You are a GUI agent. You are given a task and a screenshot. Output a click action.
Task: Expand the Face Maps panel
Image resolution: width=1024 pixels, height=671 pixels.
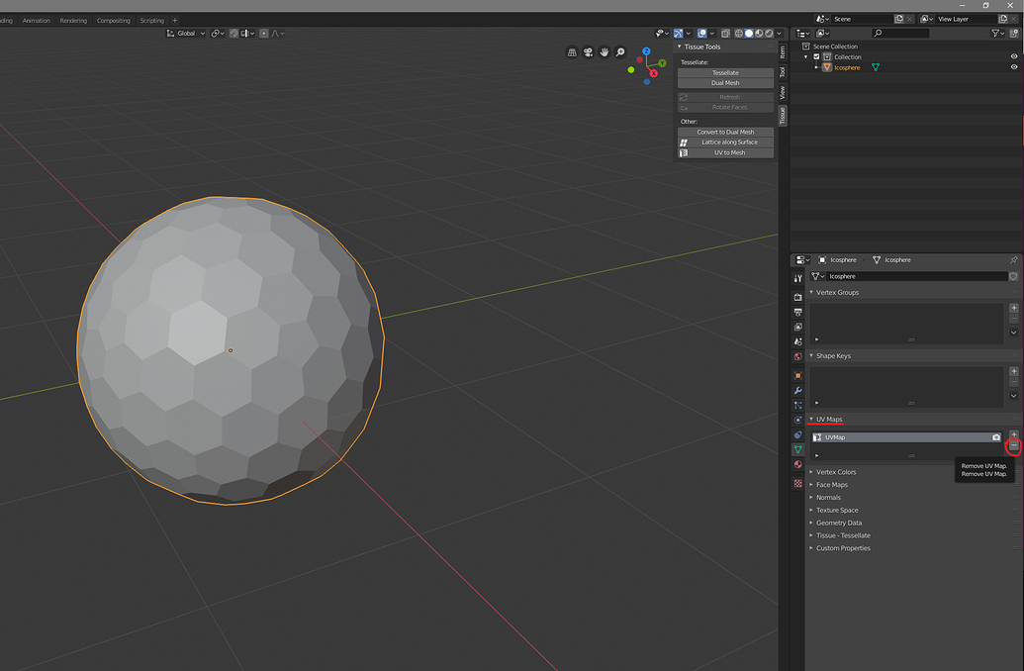point(811,485)
